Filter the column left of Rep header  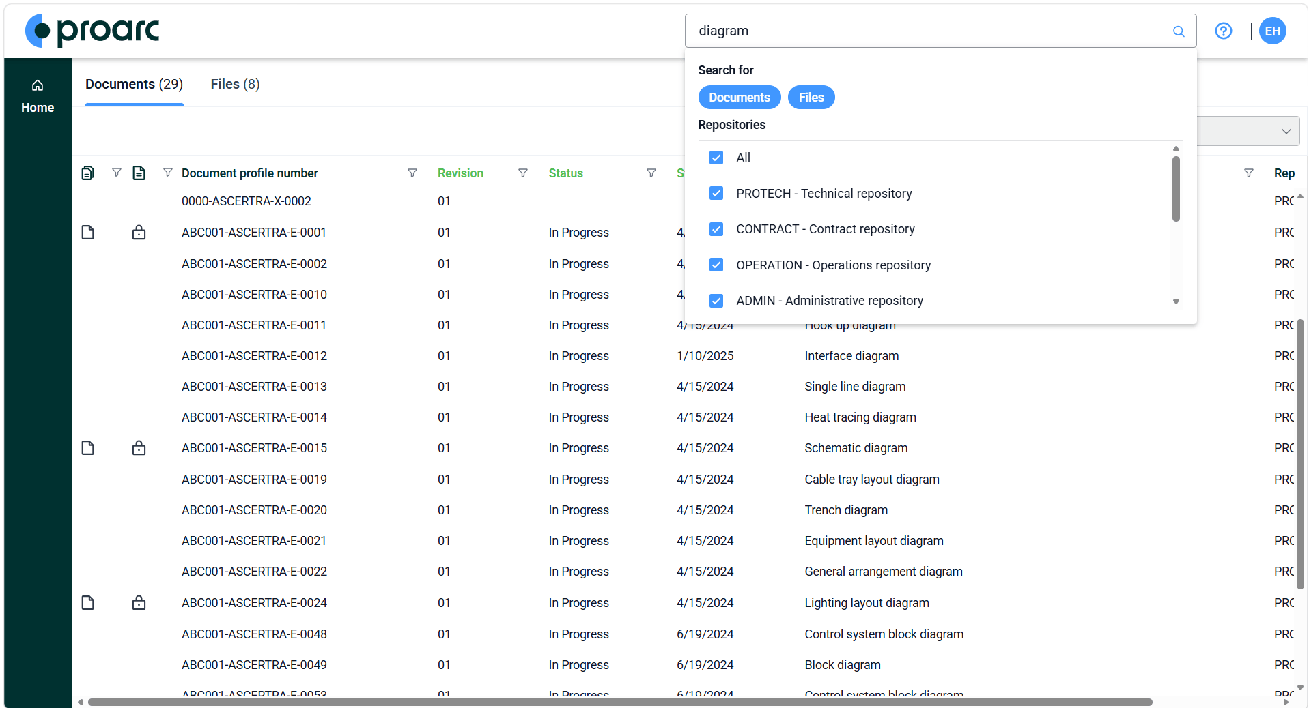tap(1249, 173)
